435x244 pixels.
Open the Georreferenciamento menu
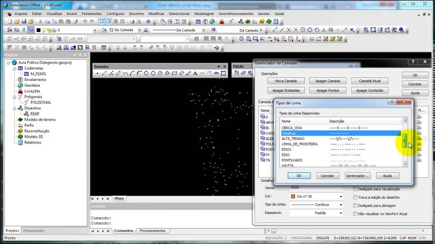point(236,14)
